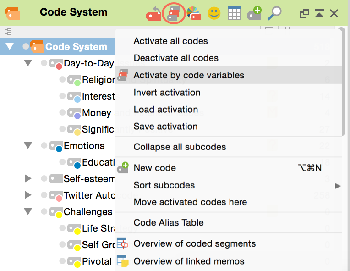
Task: Open the code colors pie icon
Action: pos(194,13)
